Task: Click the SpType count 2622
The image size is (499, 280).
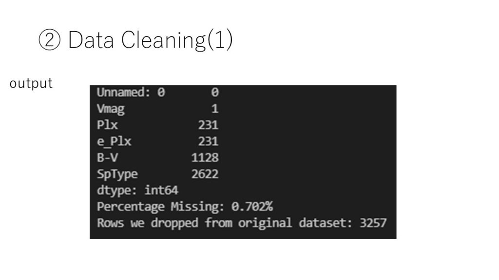Action: (x=205, y=174)
